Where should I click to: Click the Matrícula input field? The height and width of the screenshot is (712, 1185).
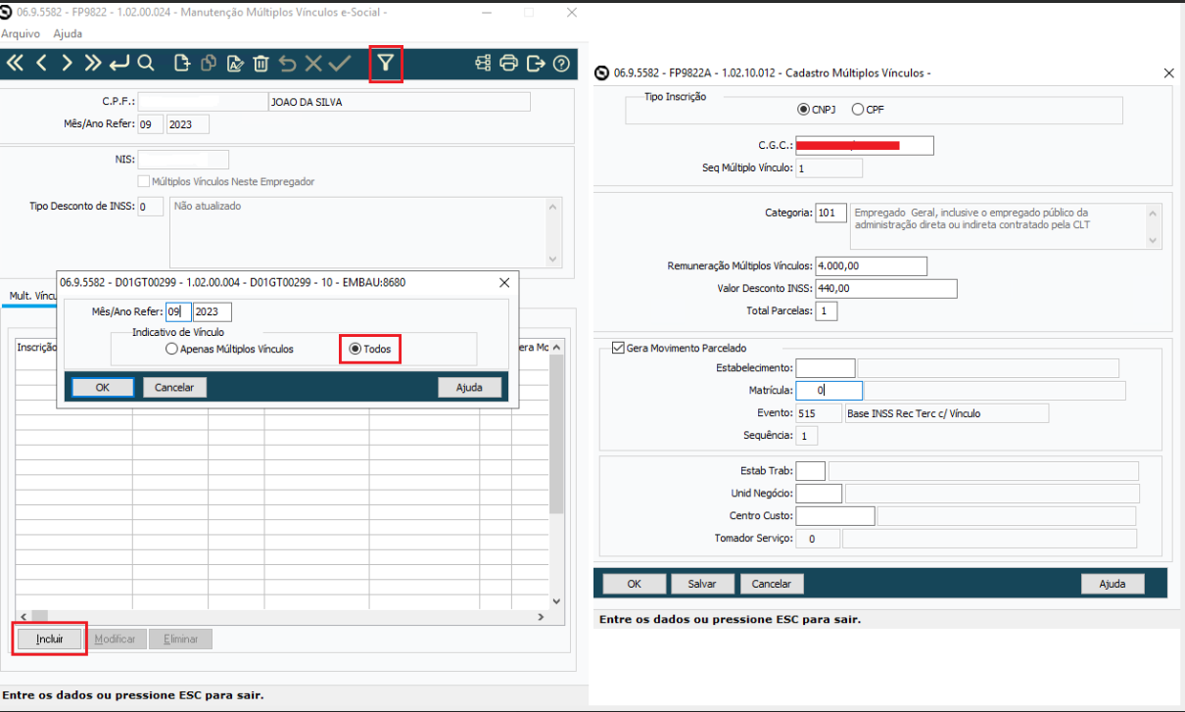829,391
